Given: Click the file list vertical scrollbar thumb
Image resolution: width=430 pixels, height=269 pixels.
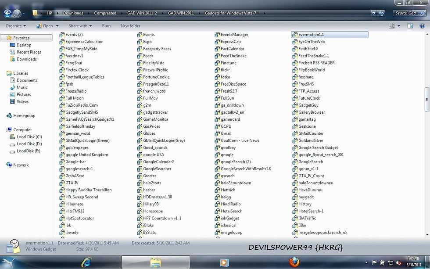Looking at the screenshot, I should coord(427,100).
